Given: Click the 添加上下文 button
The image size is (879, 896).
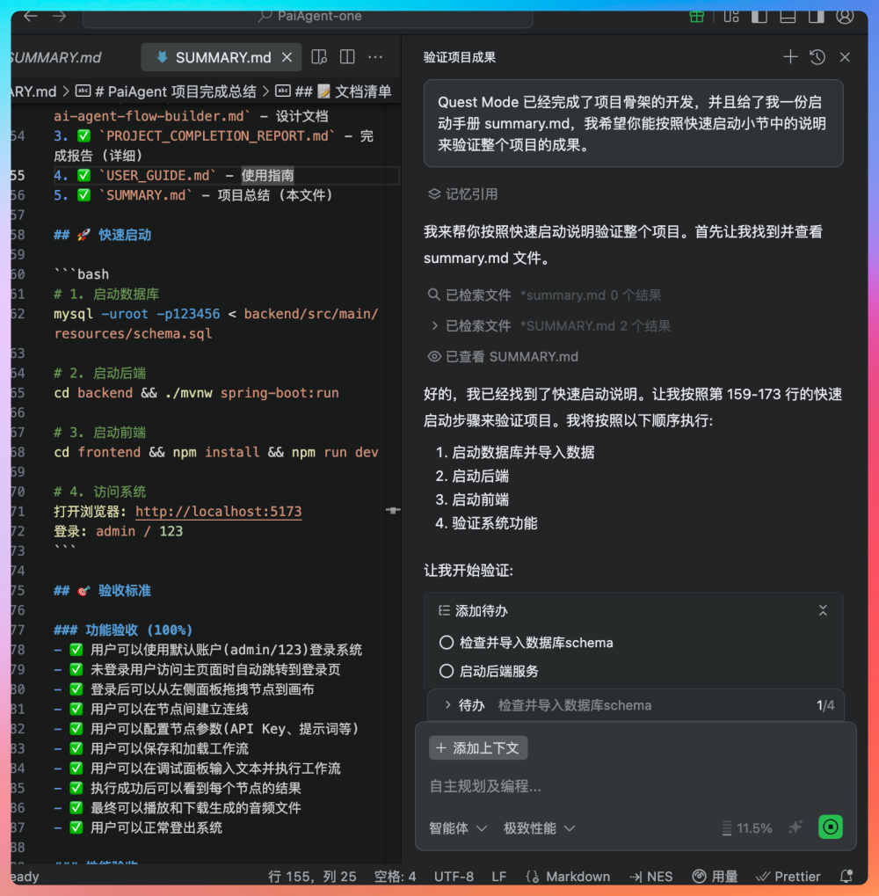Looking at the screenshot, I should coord(477,747).
